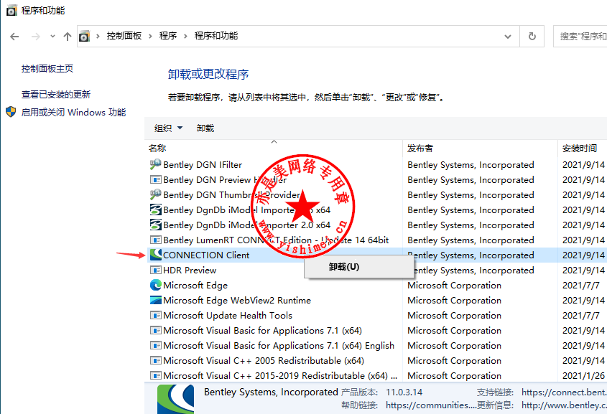
Task: Click the shield icon beside Windows 功能
Action: pyautogui.click(x=11, y=112)
